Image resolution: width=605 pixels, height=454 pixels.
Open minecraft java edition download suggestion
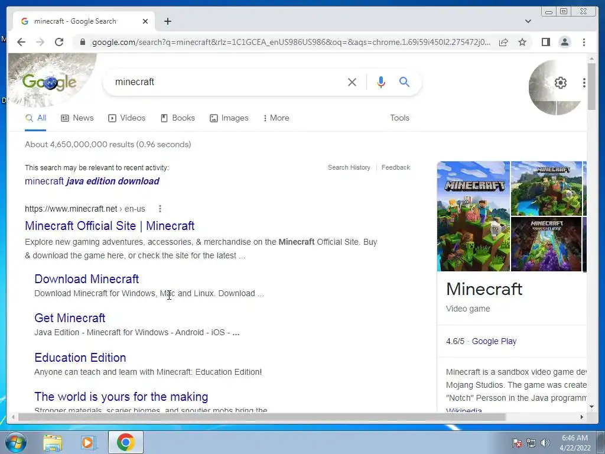point(92,181)
